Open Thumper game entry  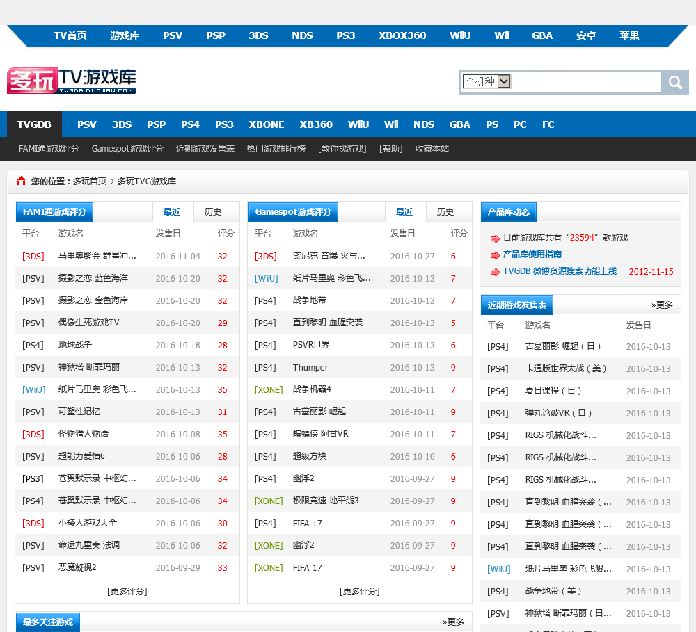coord(310,367)
